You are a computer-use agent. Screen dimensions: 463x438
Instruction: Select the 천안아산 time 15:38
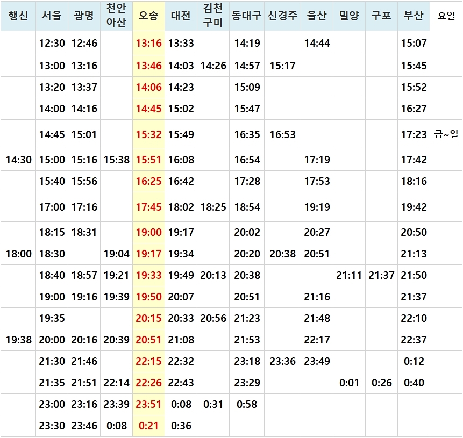pyautogui.click(x=116, y=160)
